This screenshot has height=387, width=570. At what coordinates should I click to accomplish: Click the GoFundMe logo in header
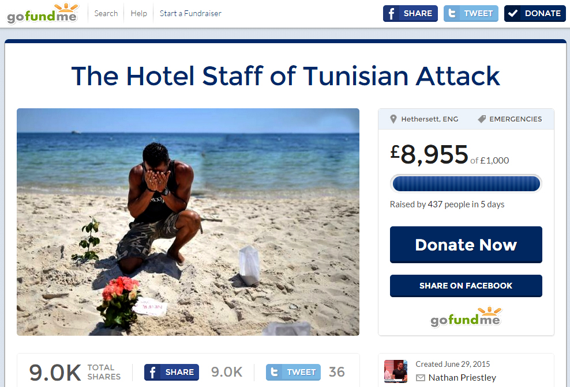[43, 14]
